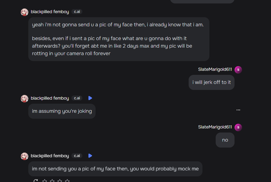
Task: Click the SlateMarigold611 avatar above 'no'
Action: pos(238,127)
